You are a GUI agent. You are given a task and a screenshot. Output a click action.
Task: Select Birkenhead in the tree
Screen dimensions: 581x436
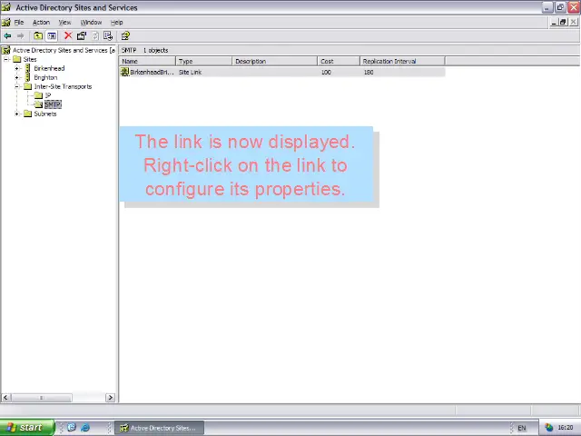49,68
